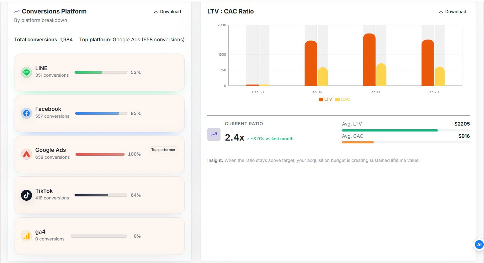Click the Top performer badge on Google Ads

[x=163, y=150]
